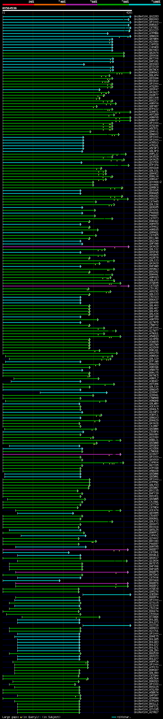This screenshot has width=163, height=719.
Task: Open hit UniRef100_B6GVA3
Action: 146,19
